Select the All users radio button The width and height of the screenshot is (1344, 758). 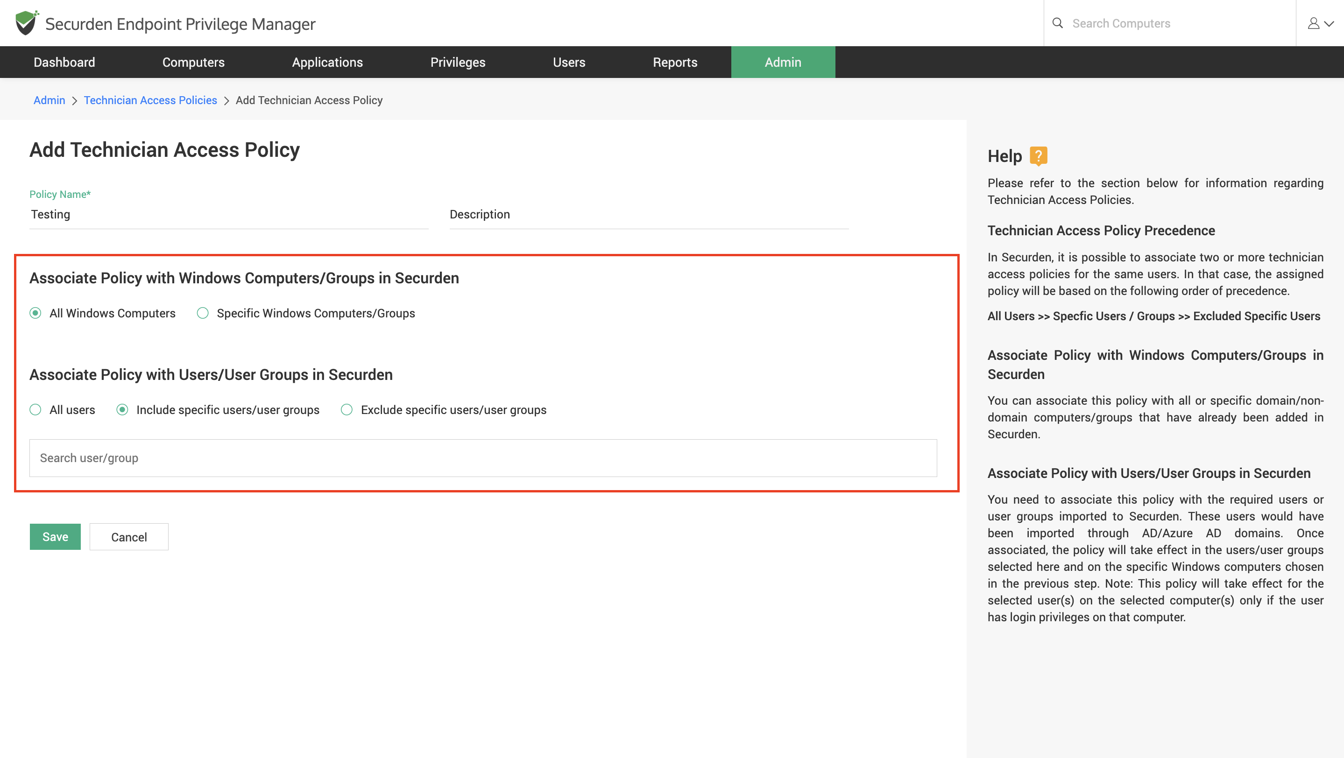[x=35, y=410]
